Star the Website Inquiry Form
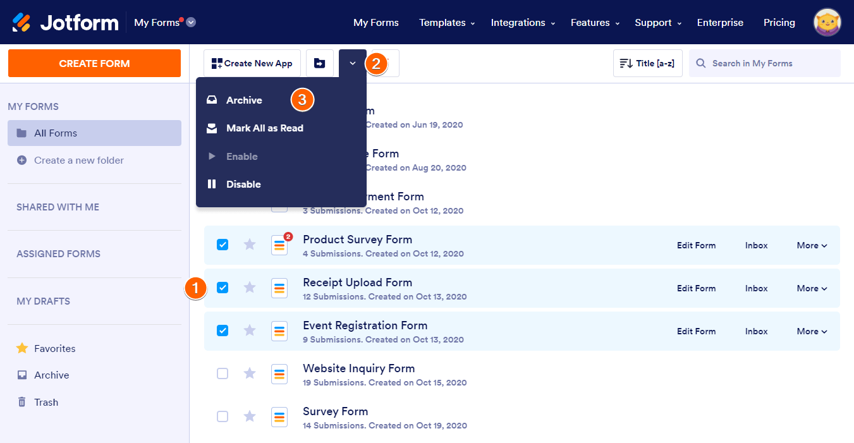The height and width of the screenshot is (443, 854). pos(250,373)
